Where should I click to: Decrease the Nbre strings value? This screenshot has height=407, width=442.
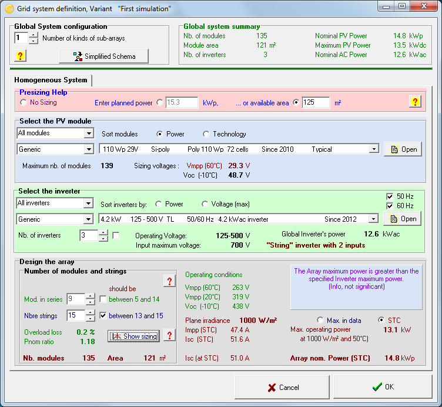(90, 318)
